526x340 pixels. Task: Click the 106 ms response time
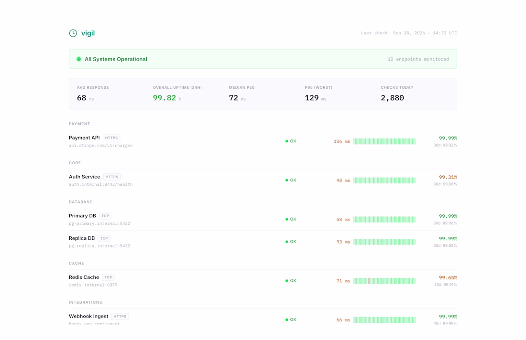pos(342,142)
